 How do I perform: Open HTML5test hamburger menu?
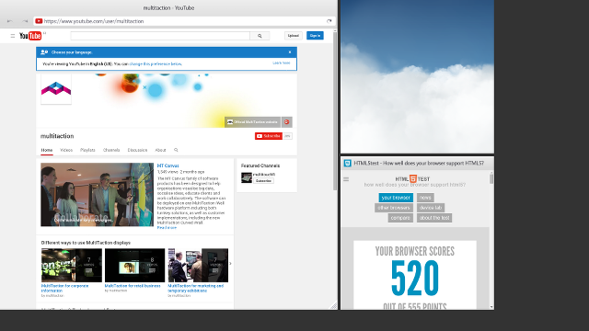point(346,179)
